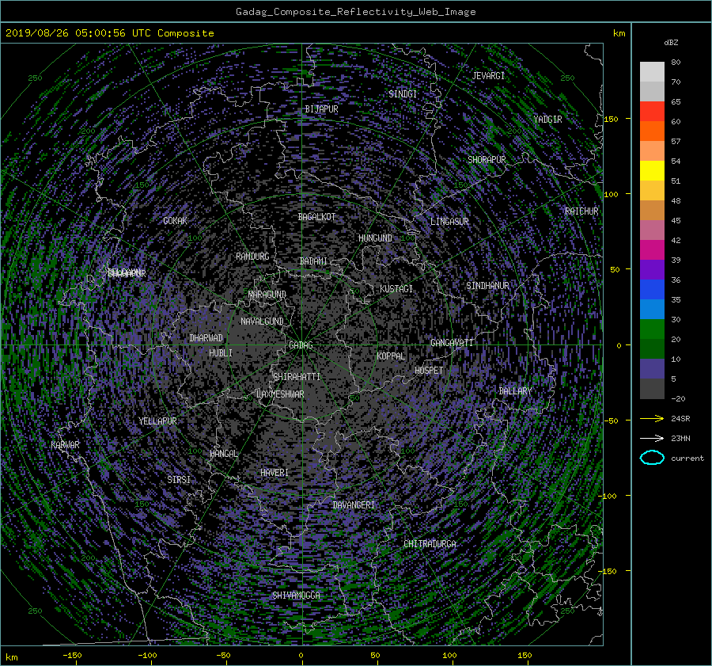This screenshot has height=666, width=712.
Task: Click the GADAG radar center label
Action: point(301,345)
